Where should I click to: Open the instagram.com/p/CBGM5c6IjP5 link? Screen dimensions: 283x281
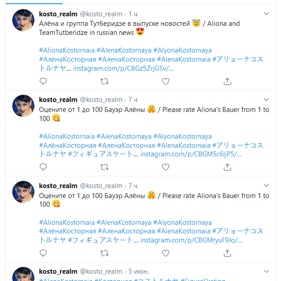tap(191, 154)
